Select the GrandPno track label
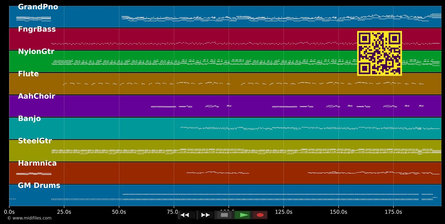445x224 pixels. pos(38,7)
